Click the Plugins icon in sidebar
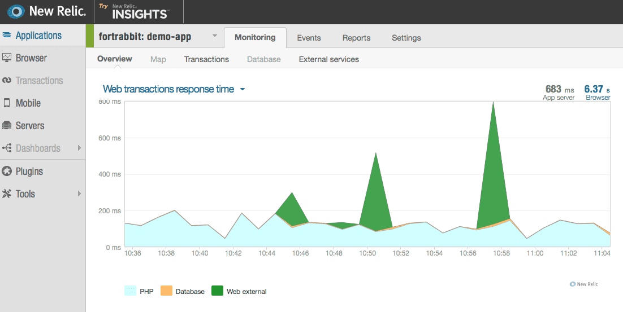Image resolution: width=623 pixels, height=312 pixels. tap(7, 172)
